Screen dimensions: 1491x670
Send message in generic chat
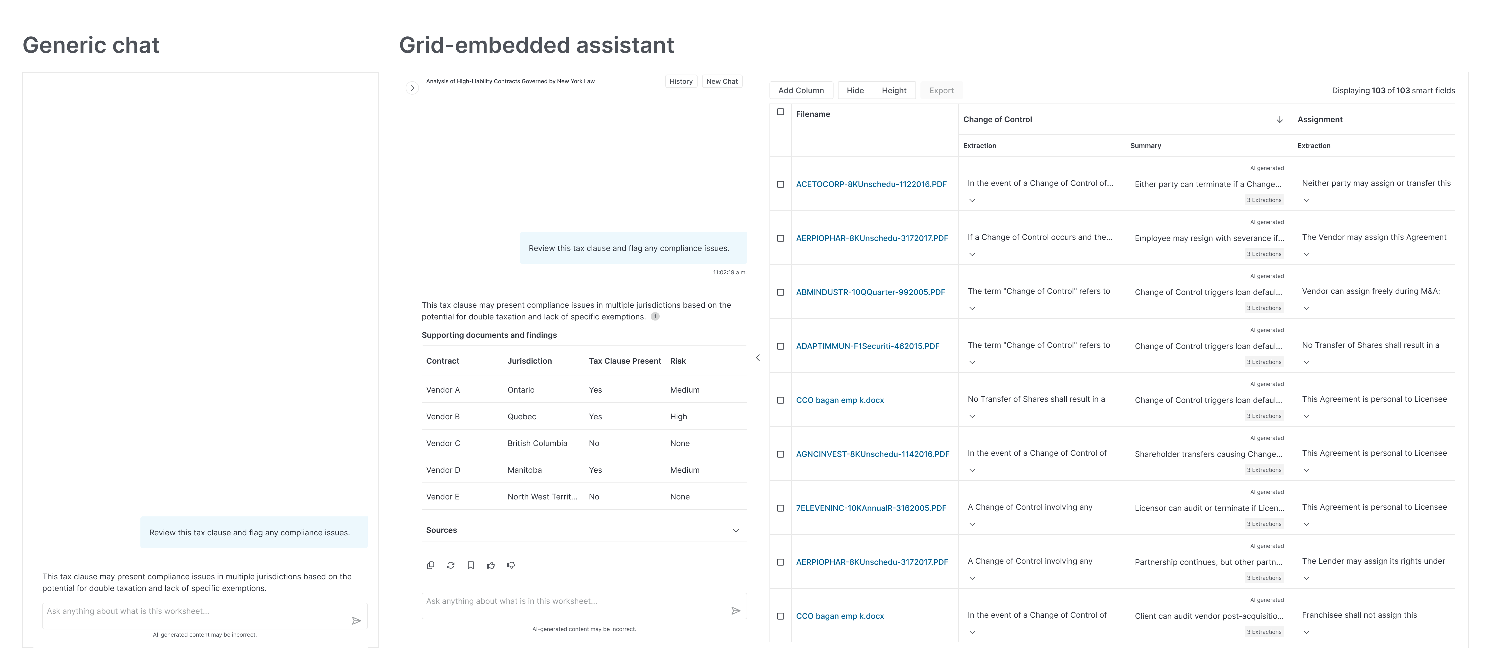[x=357, y=621]
